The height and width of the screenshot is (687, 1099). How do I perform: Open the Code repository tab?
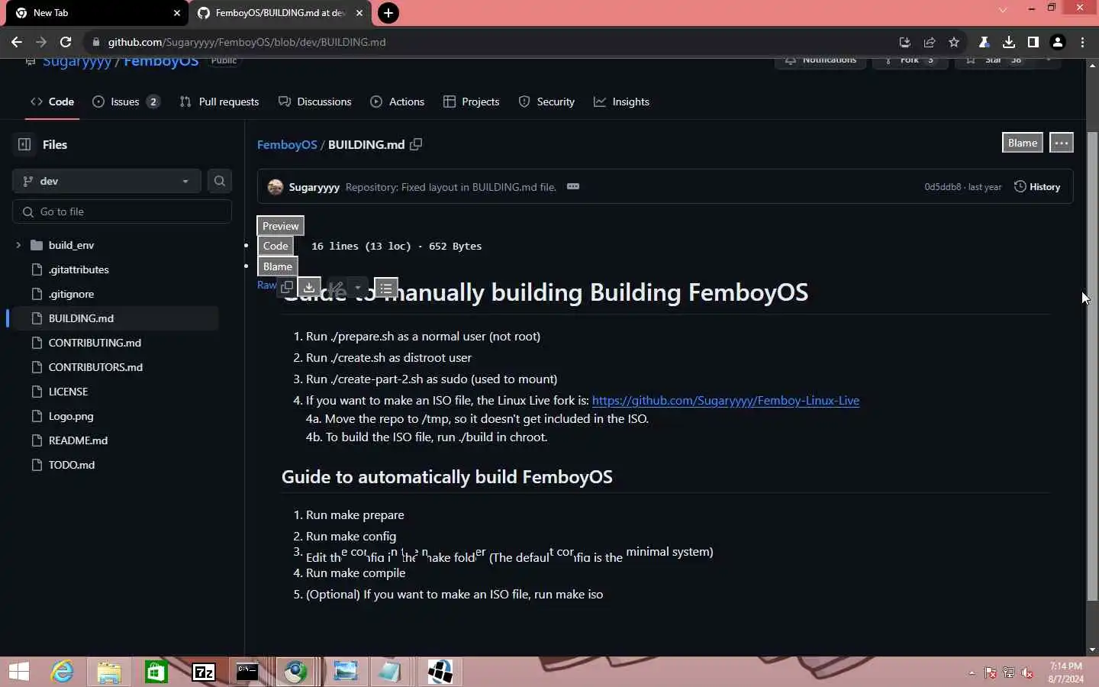(x=52, y=102)
